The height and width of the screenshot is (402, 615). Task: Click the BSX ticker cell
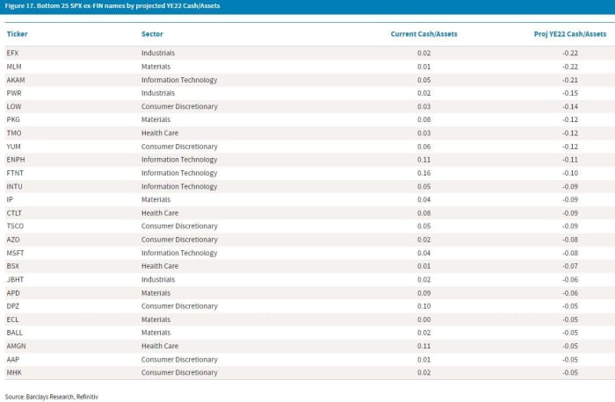[13, 267]
